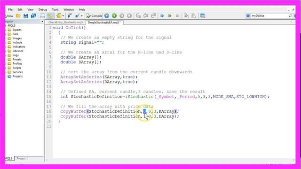
Task: Open the View menu
Action: (30, 9)
